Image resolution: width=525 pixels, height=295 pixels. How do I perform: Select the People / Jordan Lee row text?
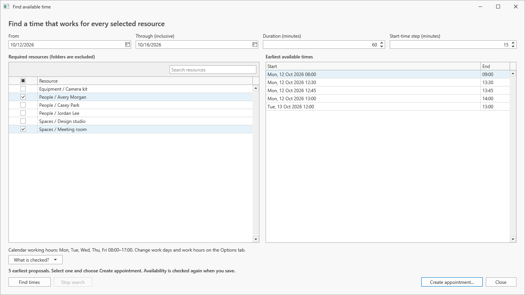tap(59, 113)
